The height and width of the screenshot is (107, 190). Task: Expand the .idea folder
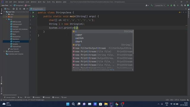(x=7, y=14)
